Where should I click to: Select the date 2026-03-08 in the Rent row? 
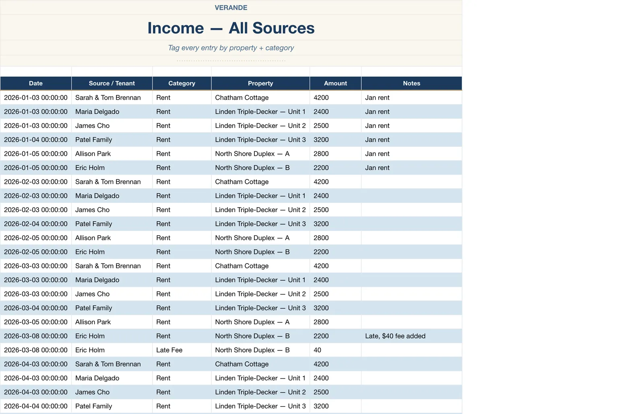[36, 336]
